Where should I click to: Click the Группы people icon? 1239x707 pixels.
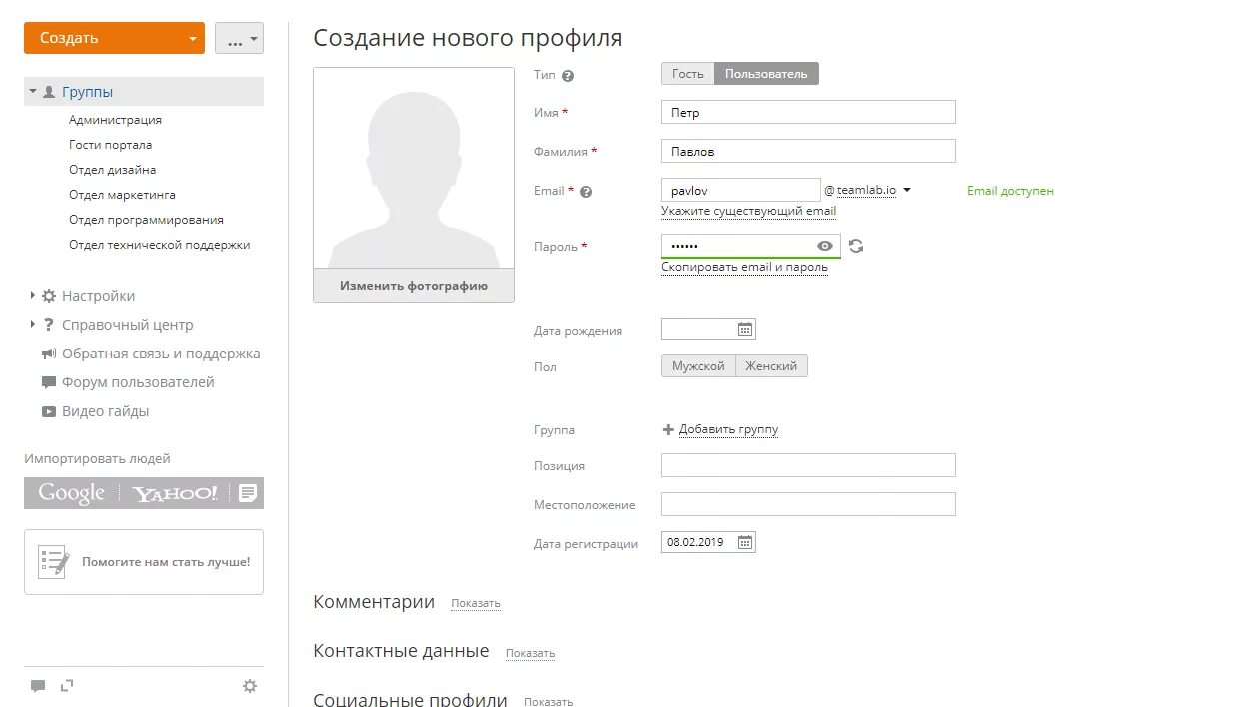49,92
